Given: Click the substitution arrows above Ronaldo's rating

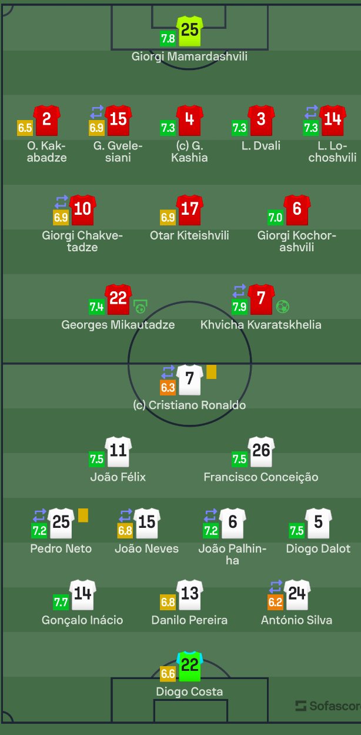Looking at the screenshot, I should click(x=168, y=372).
